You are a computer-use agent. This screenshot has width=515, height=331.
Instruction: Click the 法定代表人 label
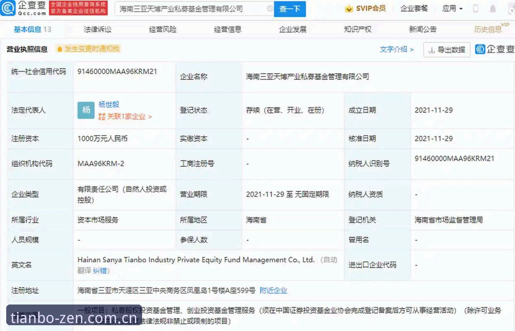pos(29,110)
